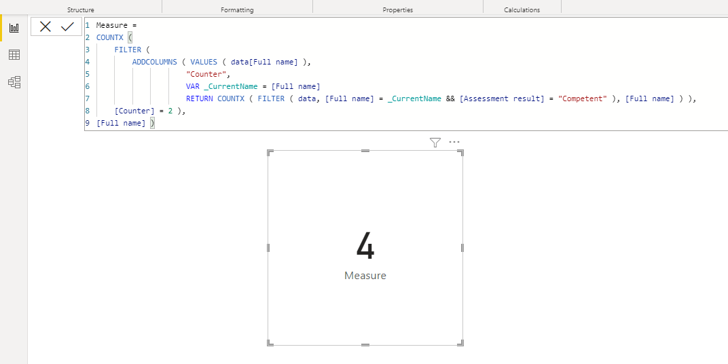Select the Calculations ribbon group label
The height and width of the screenshot is (364, 728).
[522, 10]
